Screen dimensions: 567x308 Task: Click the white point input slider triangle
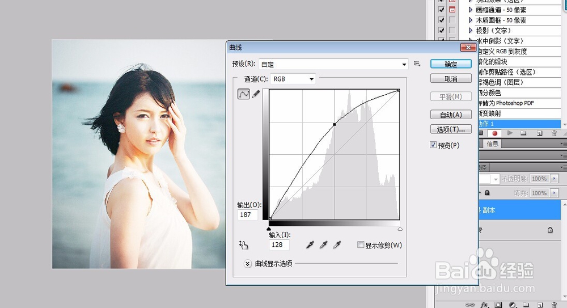400,229
